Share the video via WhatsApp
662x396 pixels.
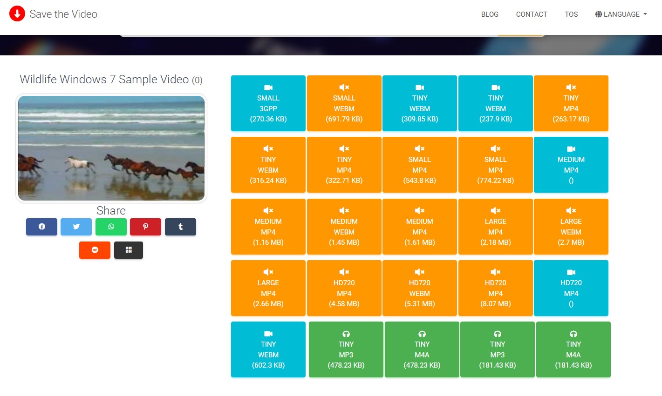tap(111, 227)
